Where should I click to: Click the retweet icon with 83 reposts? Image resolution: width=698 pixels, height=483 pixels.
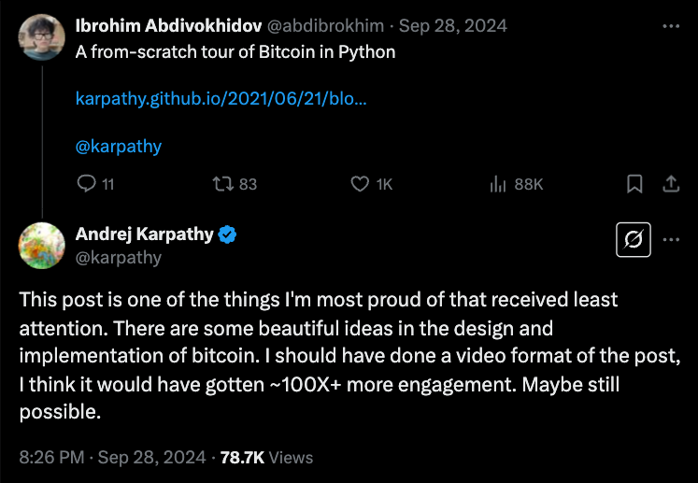(x=222, y=184)
